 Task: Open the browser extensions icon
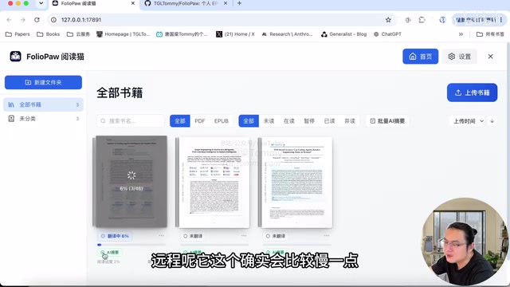(x=422, y=20)
